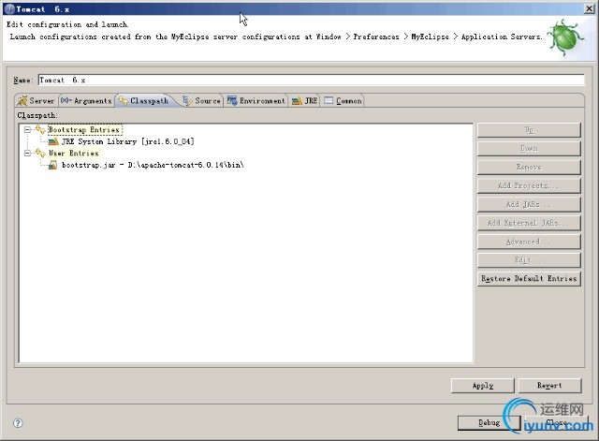The height and width of the screenshot is (441, 599).
Task: Revert the configuration changes
Action: [549, 386]
